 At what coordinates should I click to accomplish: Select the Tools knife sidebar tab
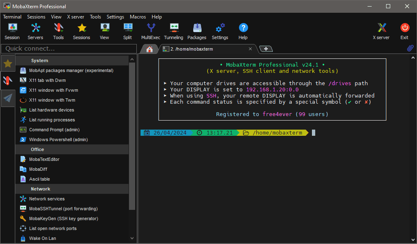pyautogui.click(x=8, y=81)
